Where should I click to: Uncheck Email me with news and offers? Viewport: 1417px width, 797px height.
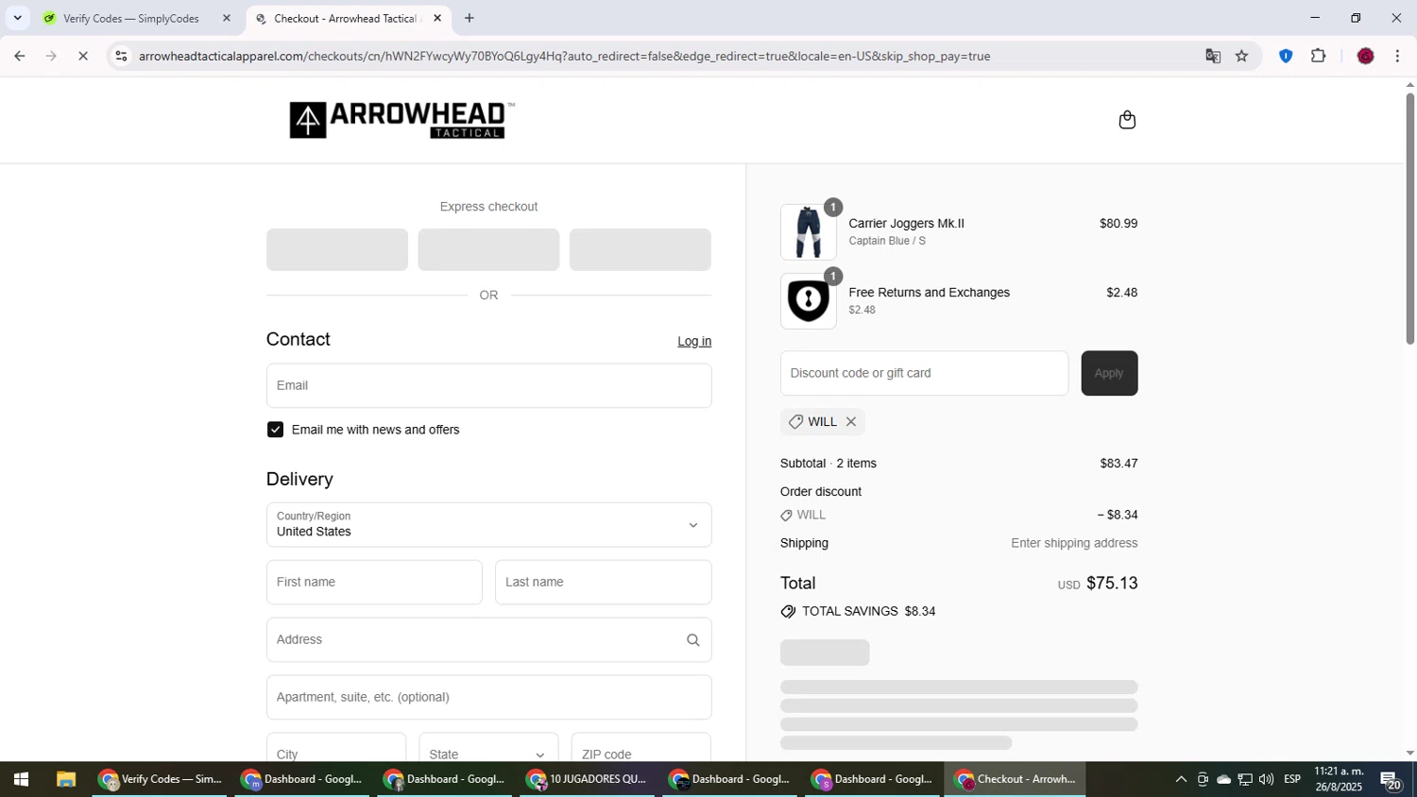pyautogui.click(x=275, y=430)
